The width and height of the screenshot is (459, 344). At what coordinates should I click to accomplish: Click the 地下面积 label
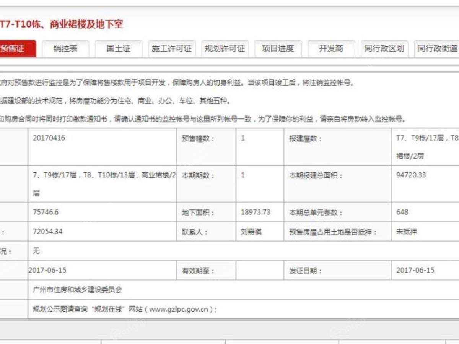pyautogui.click(x=198, y=213)
